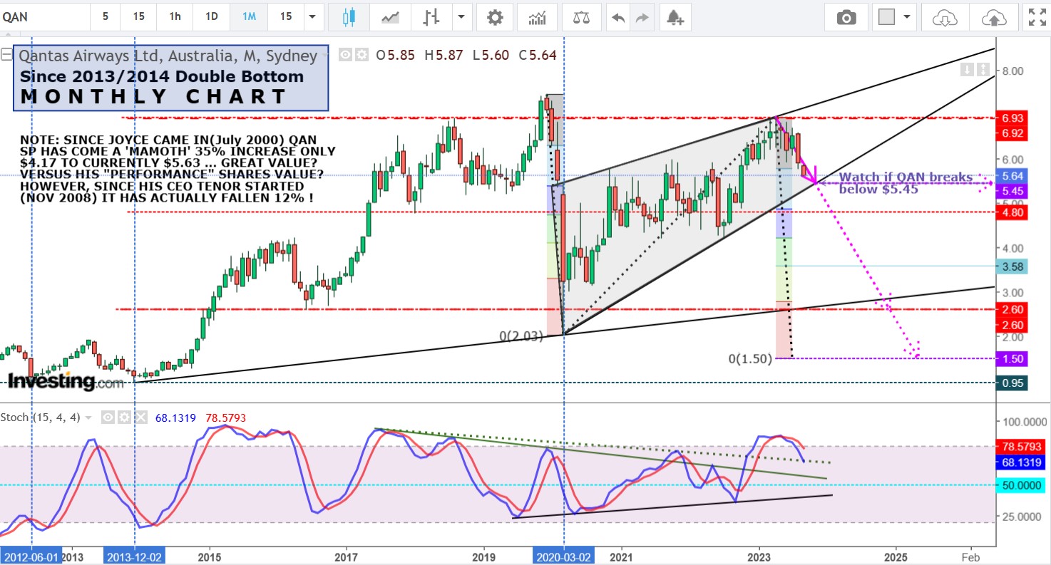
Task: Toggle Stoch indicator visibility eye
Action: click(x=108, y=418)
